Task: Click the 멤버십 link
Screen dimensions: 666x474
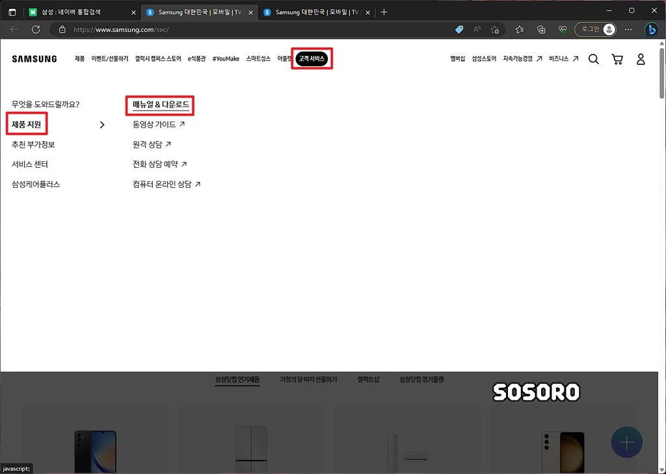Action: pyautogui.click(x=457, y=59)
